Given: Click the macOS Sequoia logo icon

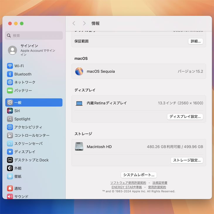Looking at the screenshot, I should pyautogui.click(x=79, y=71).
